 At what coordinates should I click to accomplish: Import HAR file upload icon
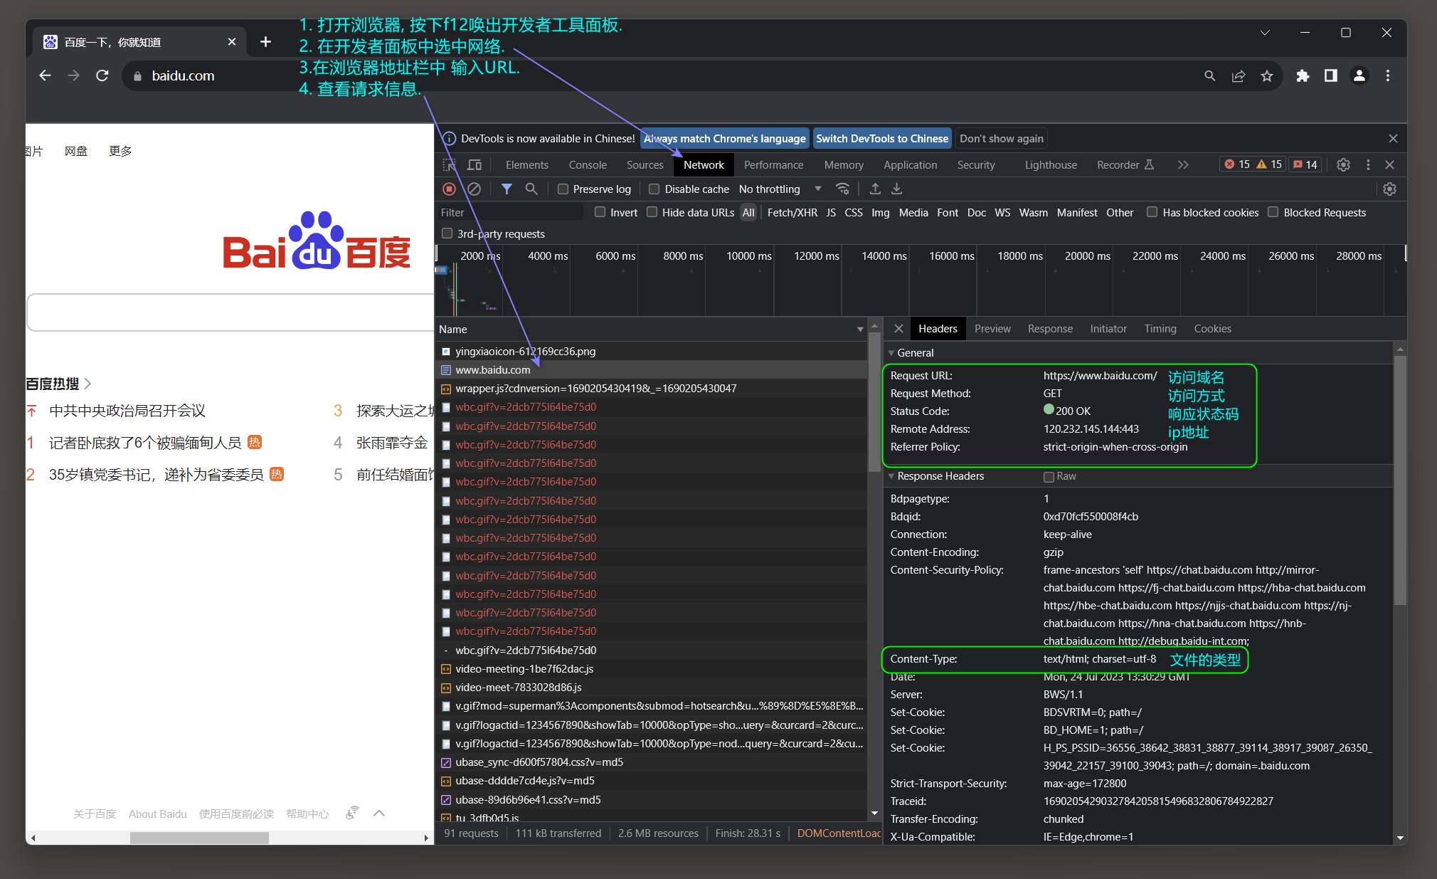click(875, 189)
